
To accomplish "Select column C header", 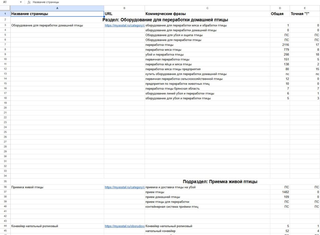I will (x=207, y=8).
